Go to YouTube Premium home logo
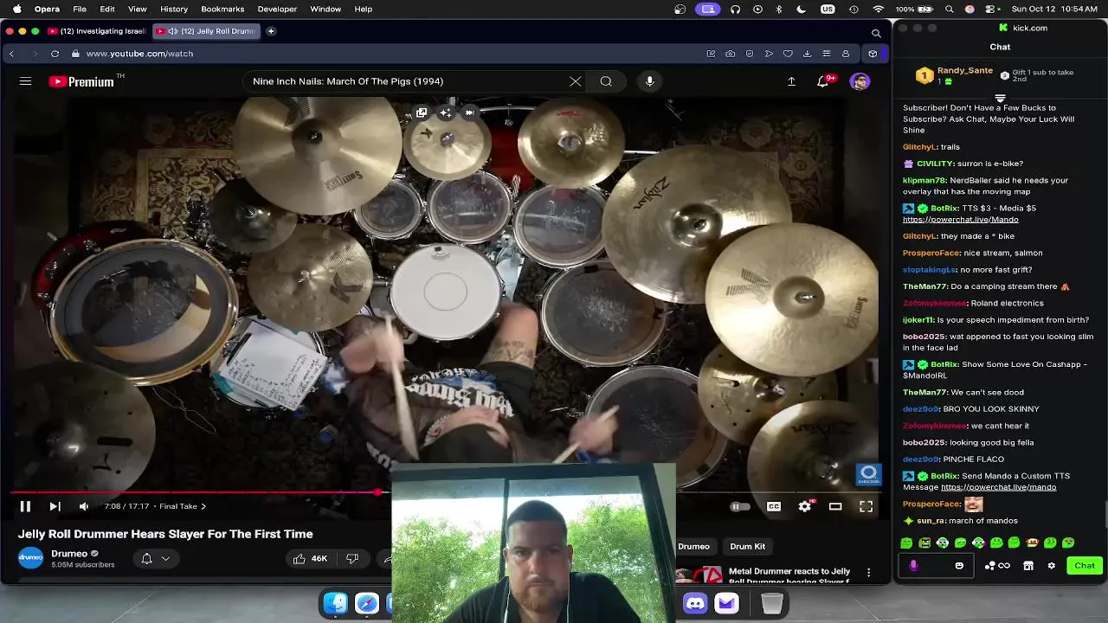1108x623 pixels. 81,81
